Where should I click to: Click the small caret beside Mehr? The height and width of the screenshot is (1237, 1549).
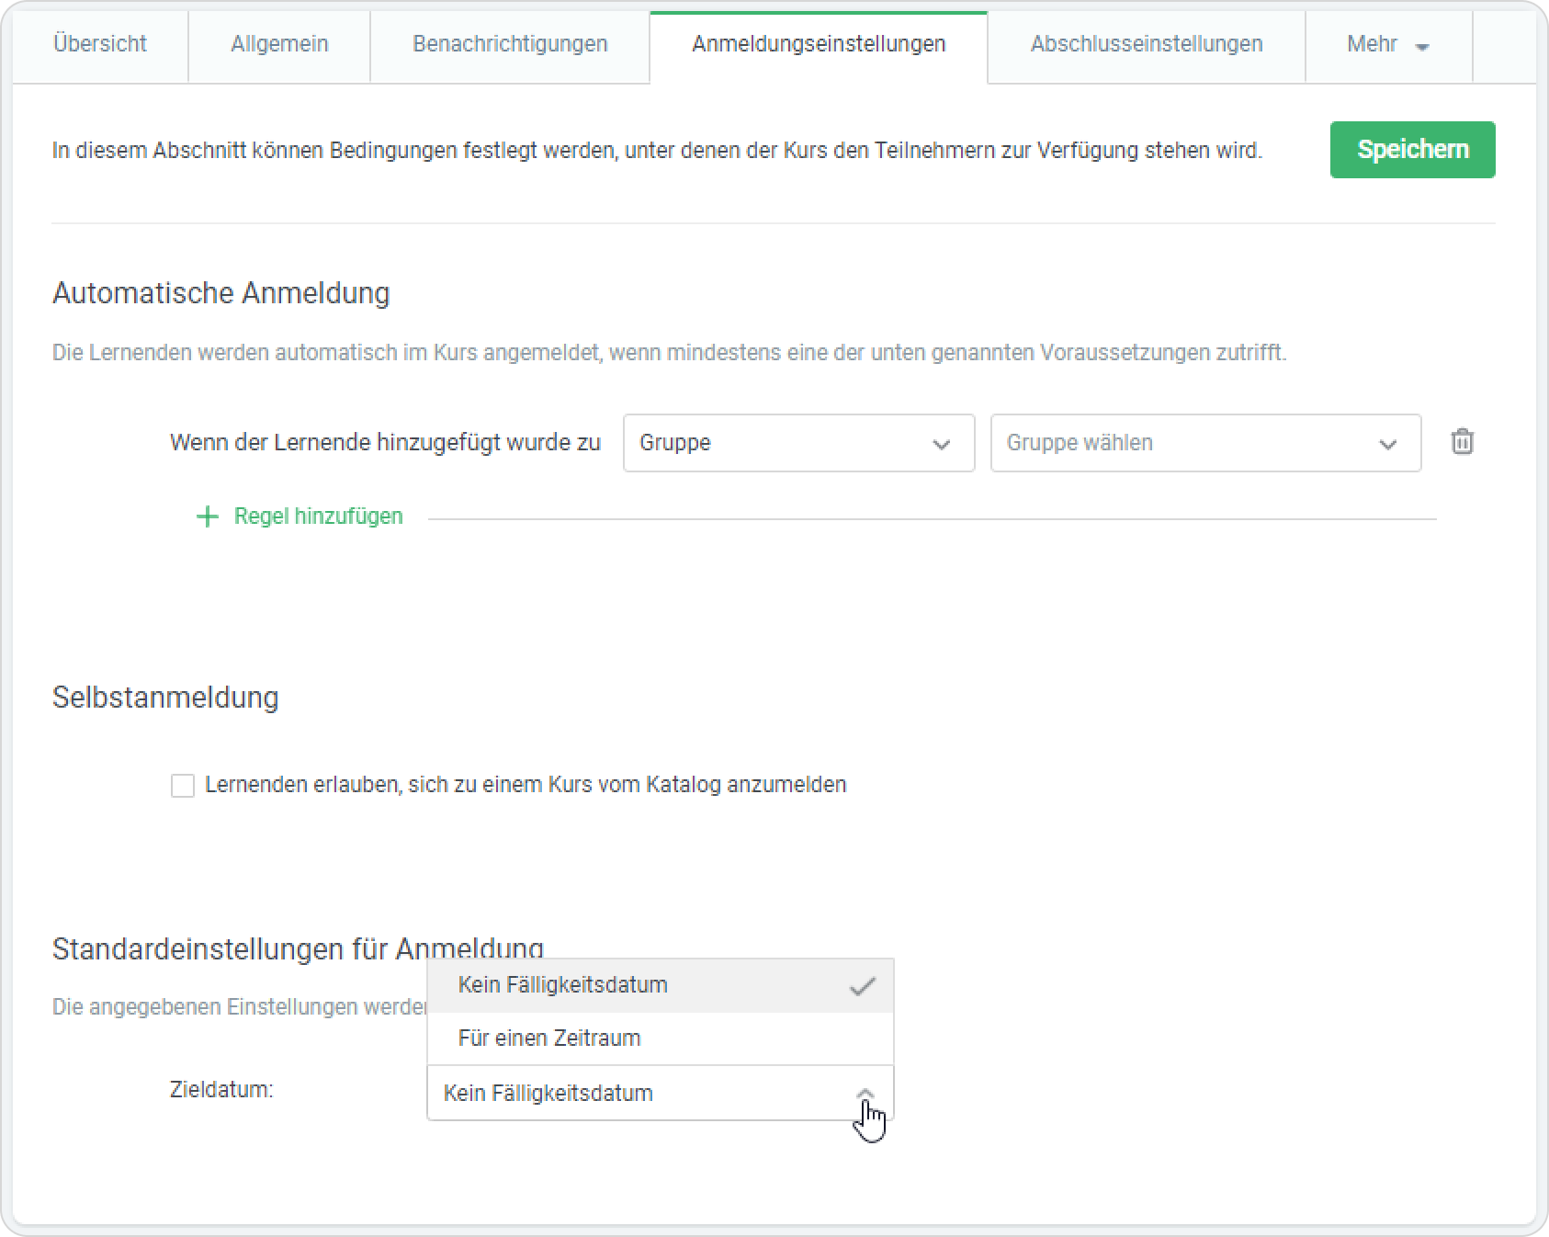(1422, 47)
